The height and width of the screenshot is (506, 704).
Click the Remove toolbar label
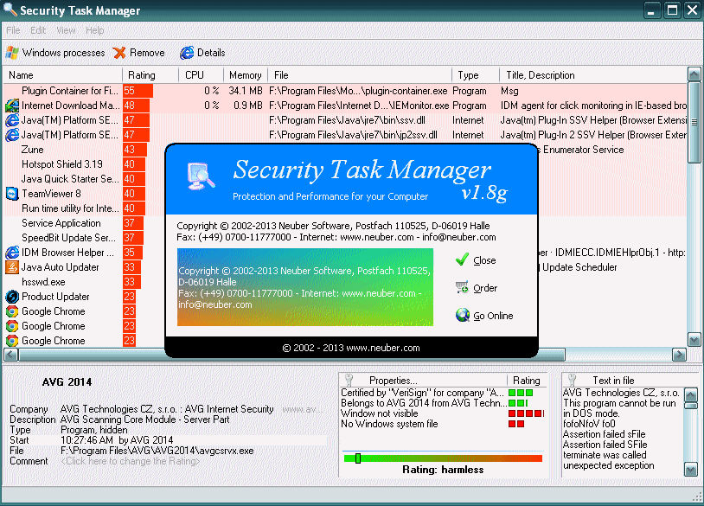pyautogui.click(x=147, y=53)
